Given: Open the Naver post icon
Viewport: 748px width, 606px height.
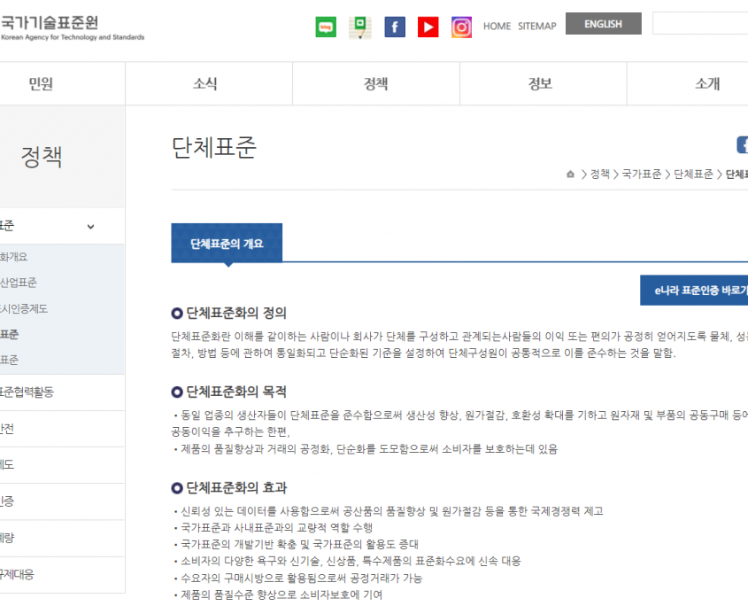Looking at the screenshot, I should (359, 27).
